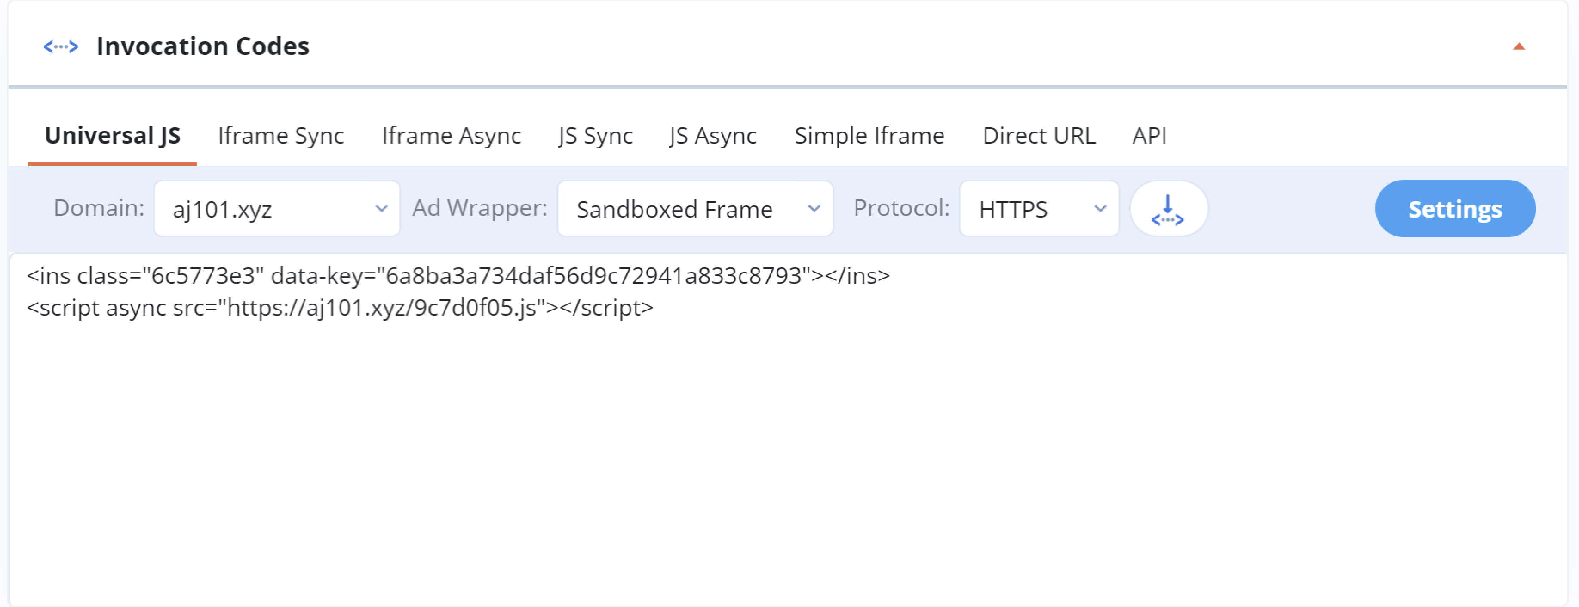Open the Protocol dropdown set to HTTPS
This screenshot has height=607, width=1579.
(x=1038, y=208)
